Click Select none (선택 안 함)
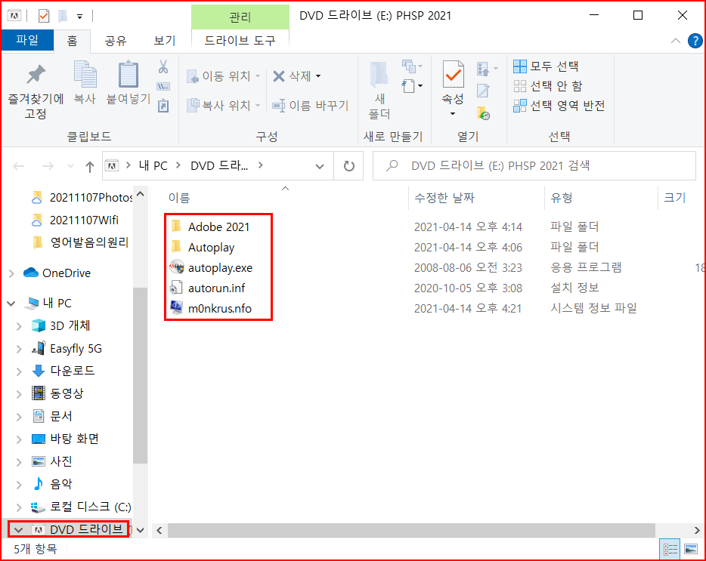 click(548, 85)
